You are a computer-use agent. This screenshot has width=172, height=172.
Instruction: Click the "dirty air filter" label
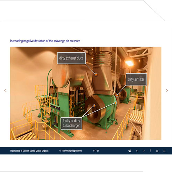(x=136, y=79)
